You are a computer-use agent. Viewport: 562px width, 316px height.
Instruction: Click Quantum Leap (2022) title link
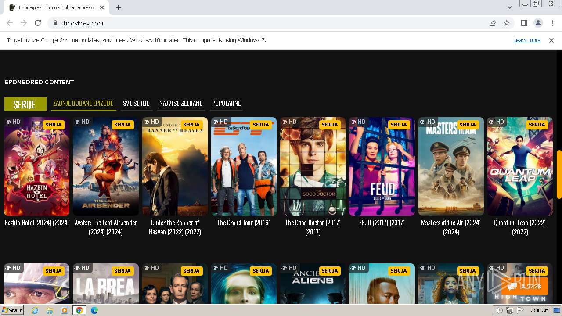520,227
